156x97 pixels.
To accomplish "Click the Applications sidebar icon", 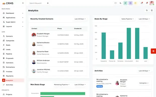I will click(4, 17).
